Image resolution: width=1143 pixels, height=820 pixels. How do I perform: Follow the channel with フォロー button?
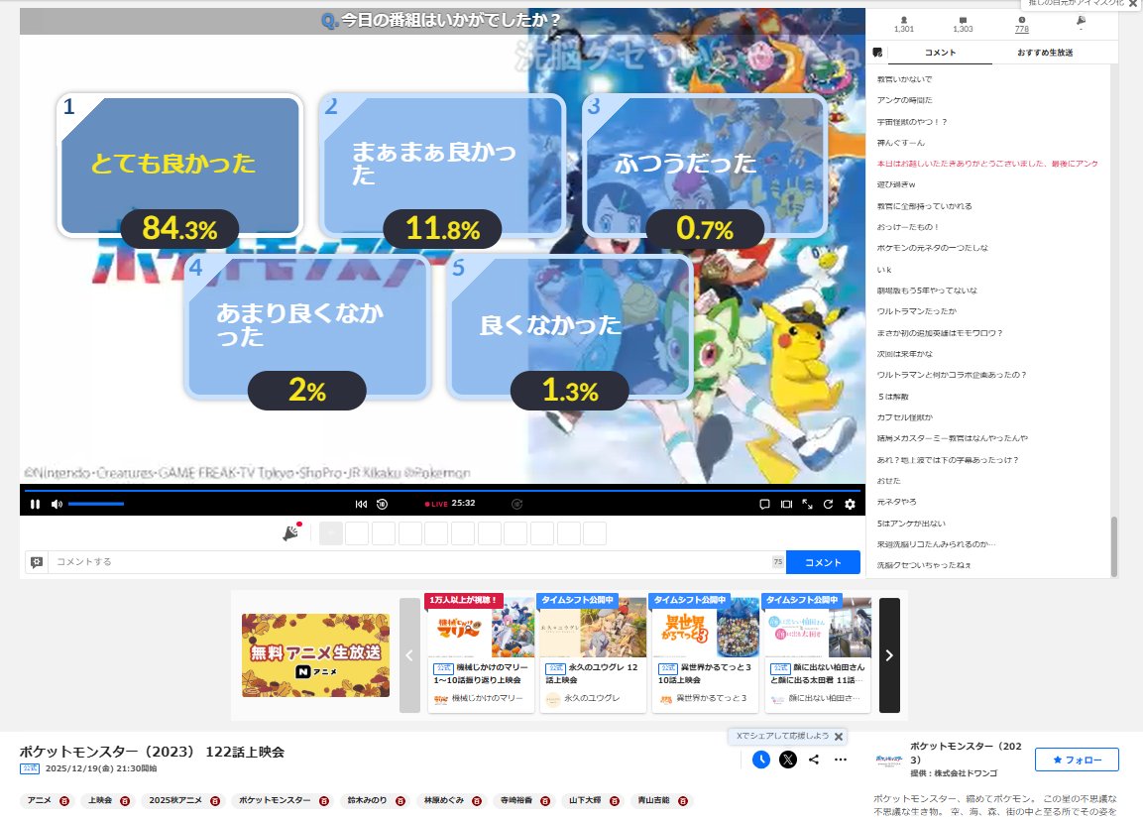tap(1077, 760)
